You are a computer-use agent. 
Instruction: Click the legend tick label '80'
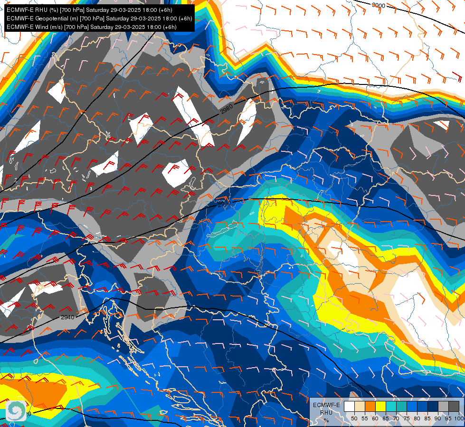(x=417, y=418)
